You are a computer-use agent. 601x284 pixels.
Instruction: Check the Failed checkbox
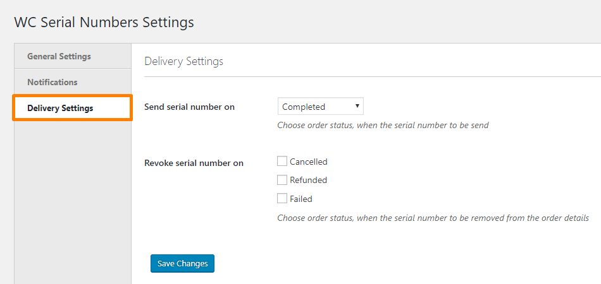[282, 199]
